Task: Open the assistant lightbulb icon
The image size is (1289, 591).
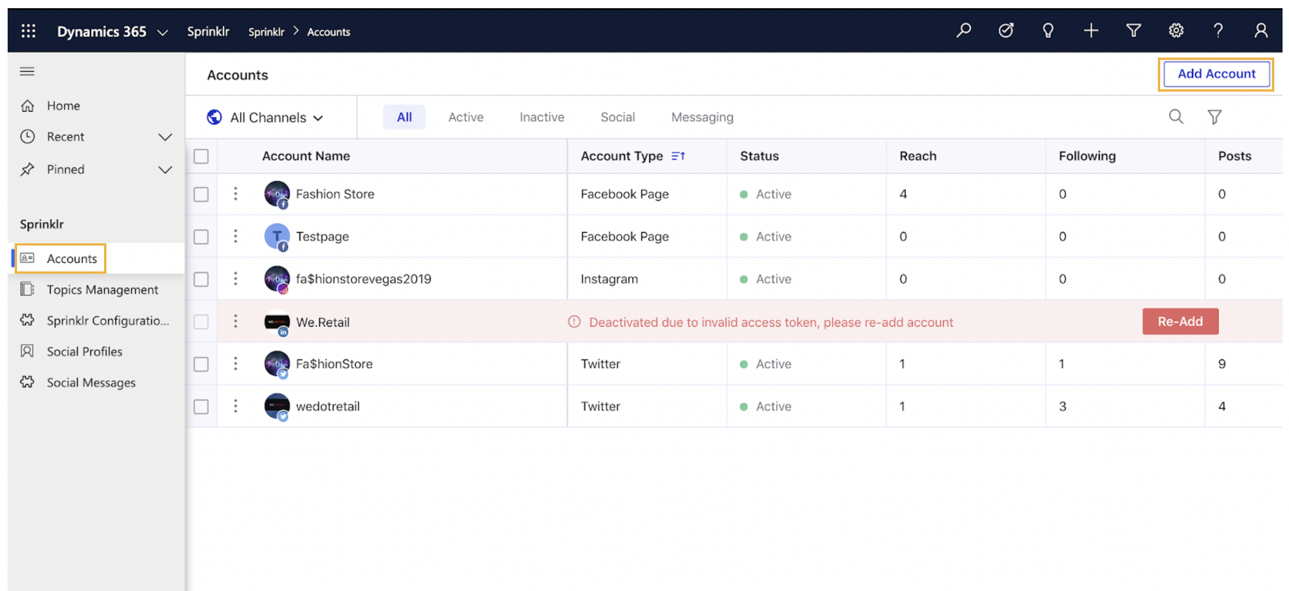Action: click(x=1048, y=31)
